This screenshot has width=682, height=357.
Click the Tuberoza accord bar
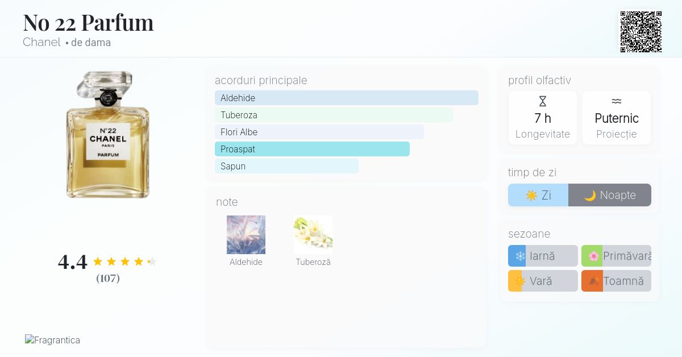click(334, 115)
